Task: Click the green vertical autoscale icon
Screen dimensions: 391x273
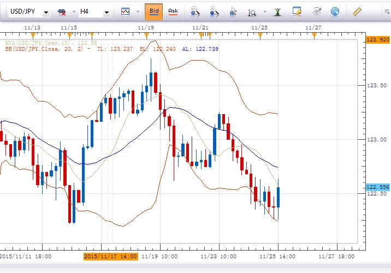Action: click(x=277, y=12)
